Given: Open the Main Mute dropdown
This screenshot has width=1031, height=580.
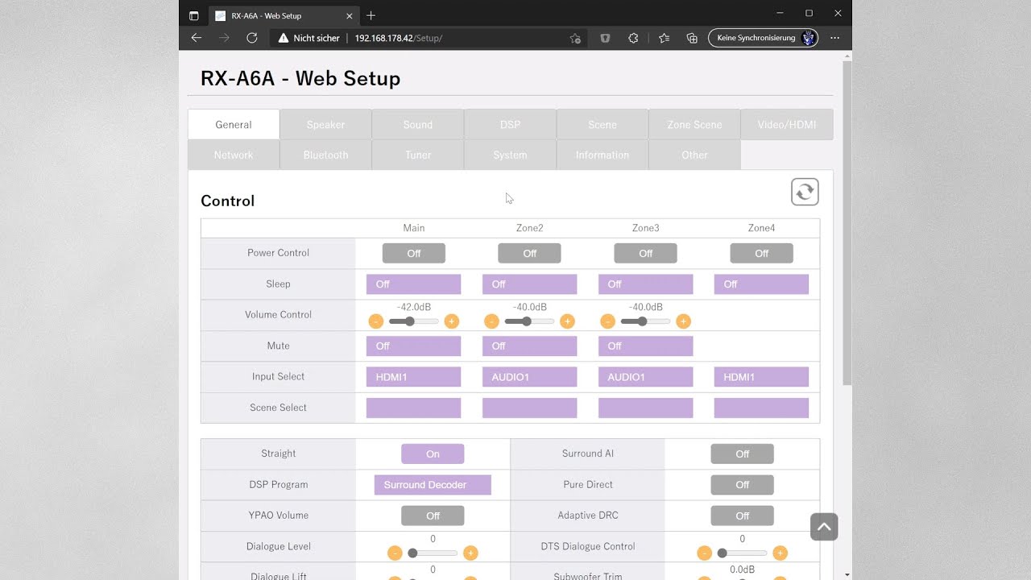Looking at the screenshot, I should (414, 346).
